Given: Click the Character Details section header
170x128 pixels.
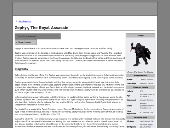Looking at the screenshot, I should (140, 87).
